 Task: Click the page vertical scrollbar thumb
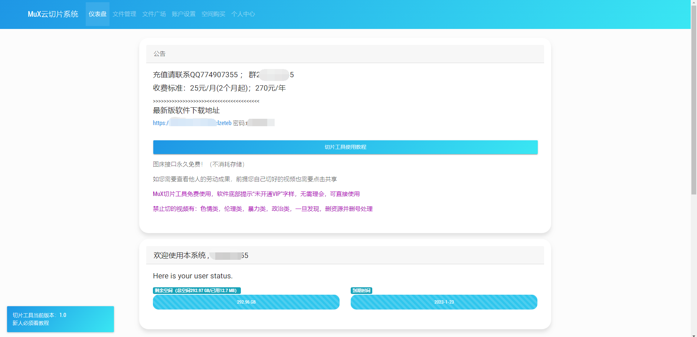[x=694, y=99]
